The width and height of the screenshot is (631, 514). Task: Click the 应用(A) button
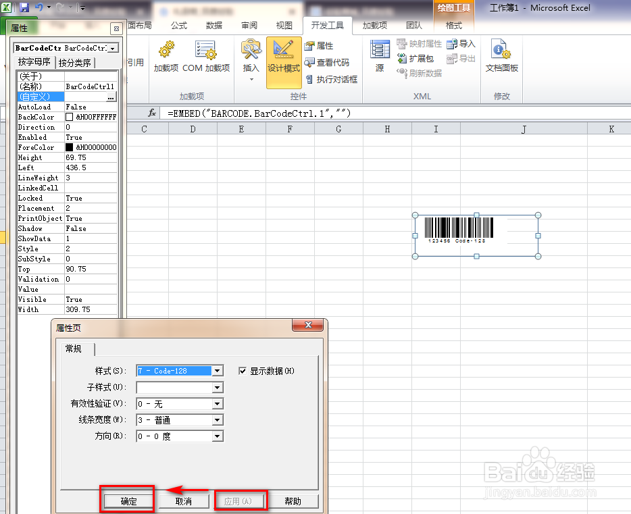(241, 500)
